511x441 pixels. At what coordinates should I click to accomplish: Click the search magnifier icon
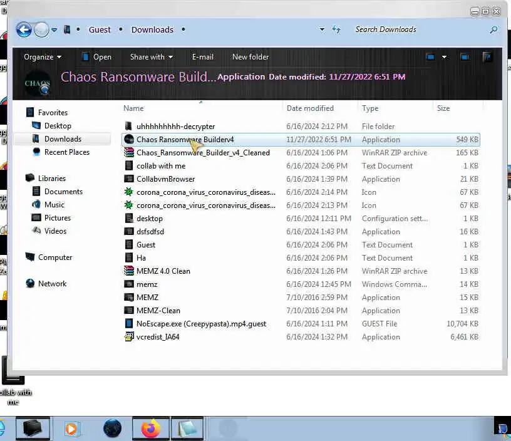[x=493, y=30]
